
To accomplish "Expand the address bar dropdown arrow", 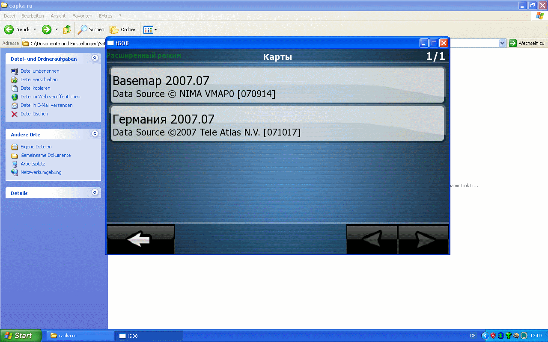I will [503, 43].
